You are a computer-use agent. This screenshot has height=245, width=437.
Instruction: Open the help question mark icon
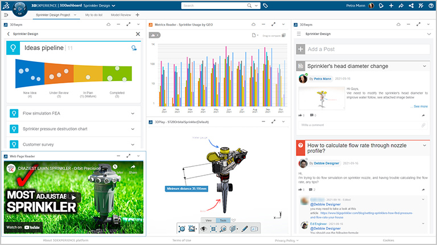point(430,6)
